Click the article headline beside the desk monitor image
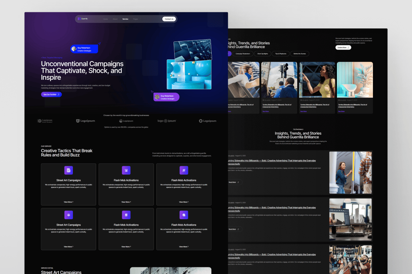This screenshot has height=274, width=412. pyautogui.click(x=272, y=209)
